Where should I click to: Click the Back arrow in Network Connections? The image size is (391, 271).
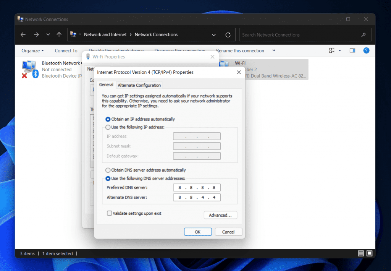pos(23,35)
